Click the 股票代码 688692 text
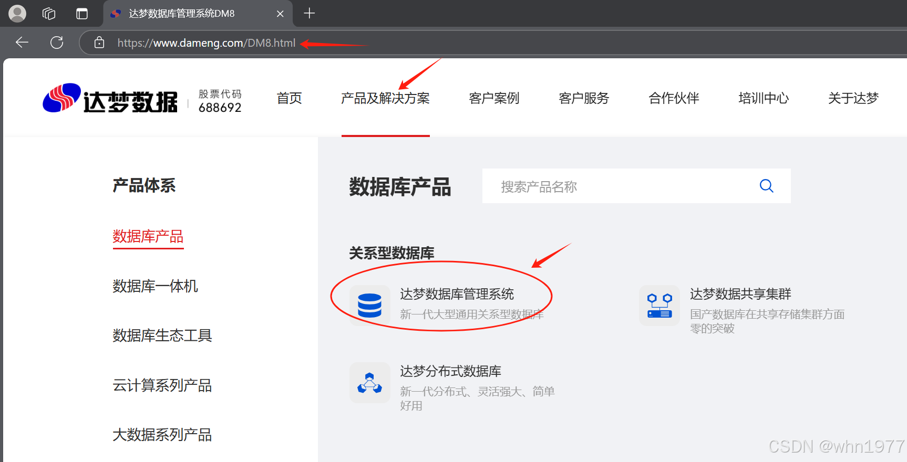 [x=220, y=101]
